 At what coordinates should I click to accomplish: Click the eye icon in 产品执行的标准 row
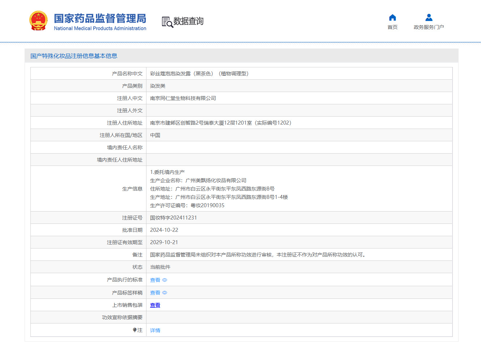click(x=165, y=280)
